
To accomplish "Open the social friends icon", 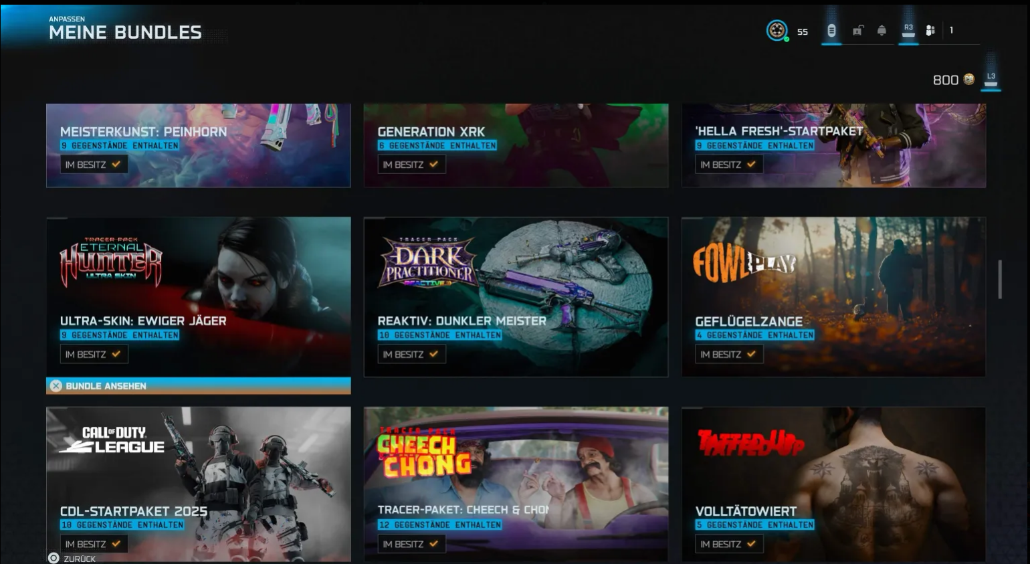I will click(930, 30).
